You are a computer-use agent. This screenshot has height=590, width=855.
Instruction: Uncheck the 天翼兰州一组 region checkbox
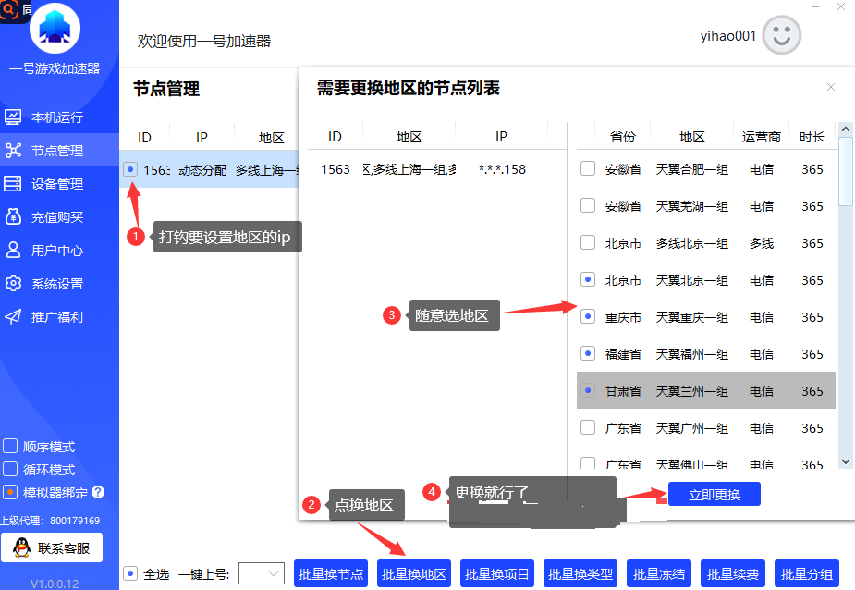click(x=588, y=391)
